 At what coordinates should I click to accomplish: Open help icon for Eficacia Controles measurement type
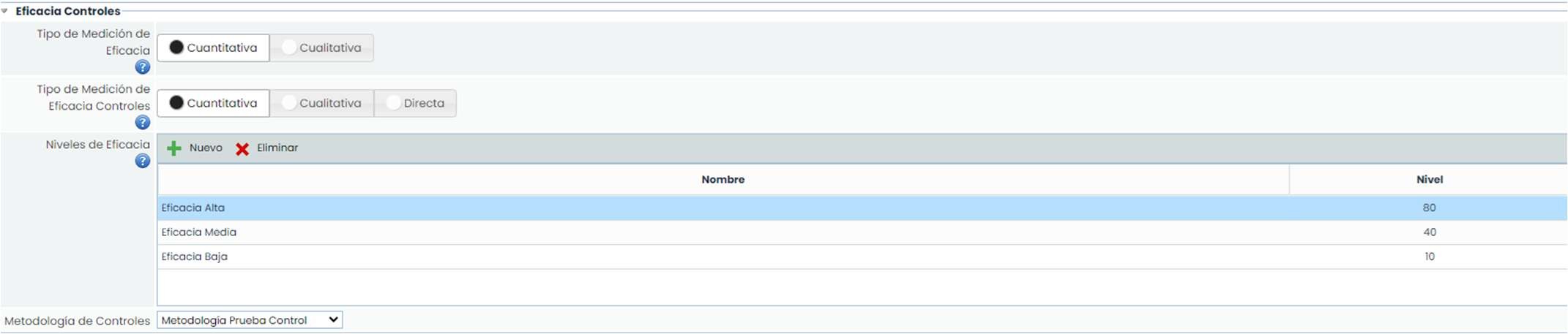143,123
